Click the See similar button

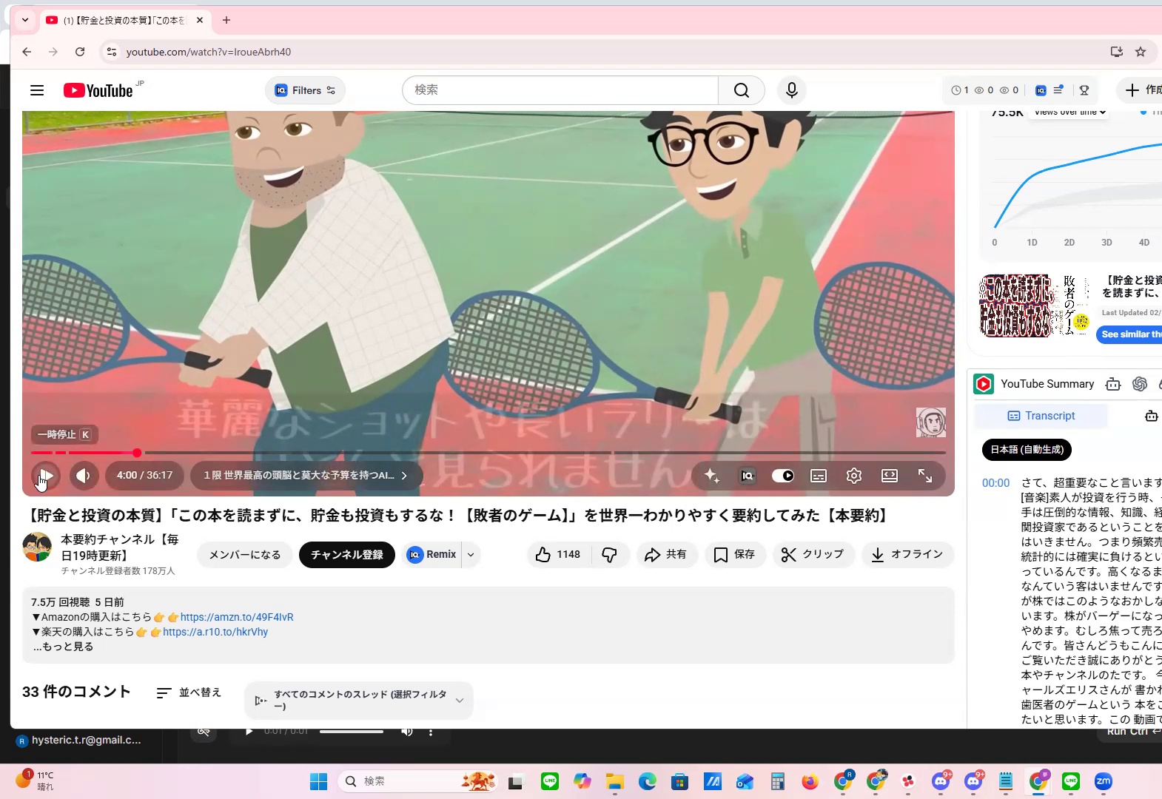pyautogui.click(x=1130, y=334)
